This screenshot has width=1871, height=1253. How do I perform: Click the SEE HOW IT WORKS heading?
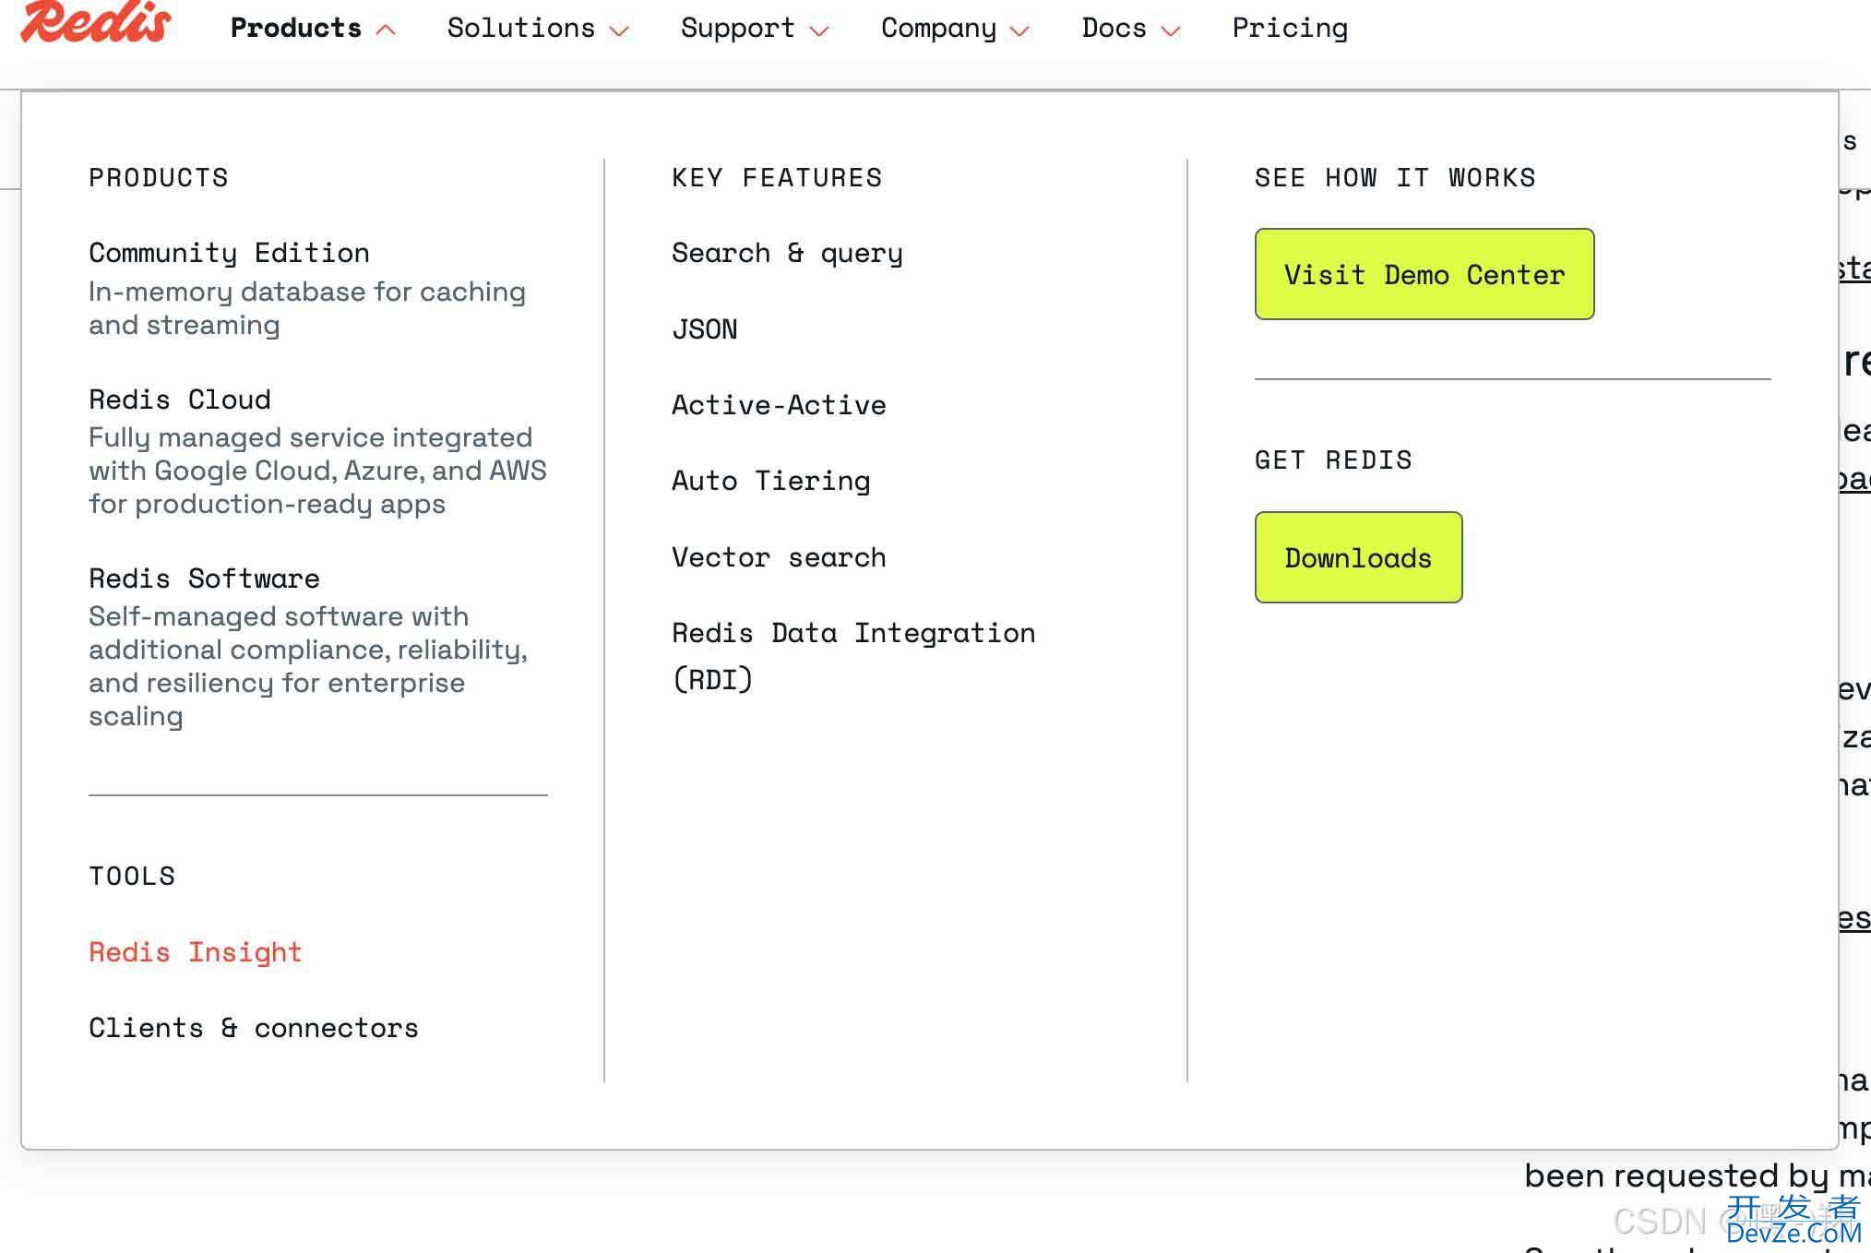coord(1396,177)
